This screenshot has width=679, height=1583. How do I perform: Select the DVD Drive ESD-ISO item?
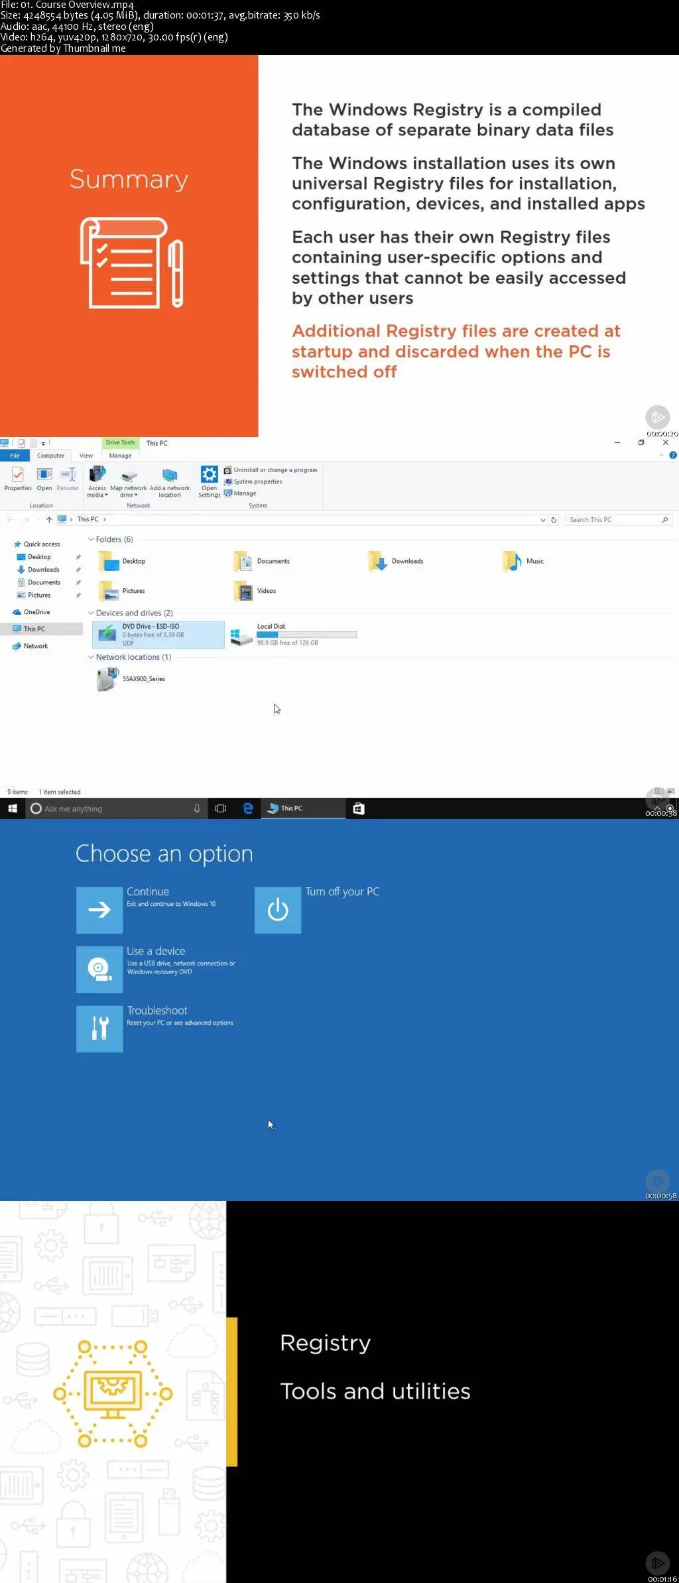(158, 635)
